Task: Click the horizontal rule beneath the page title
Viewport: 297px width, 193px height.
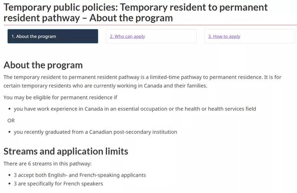Action: pyautogui.click(x=148, y=25)
